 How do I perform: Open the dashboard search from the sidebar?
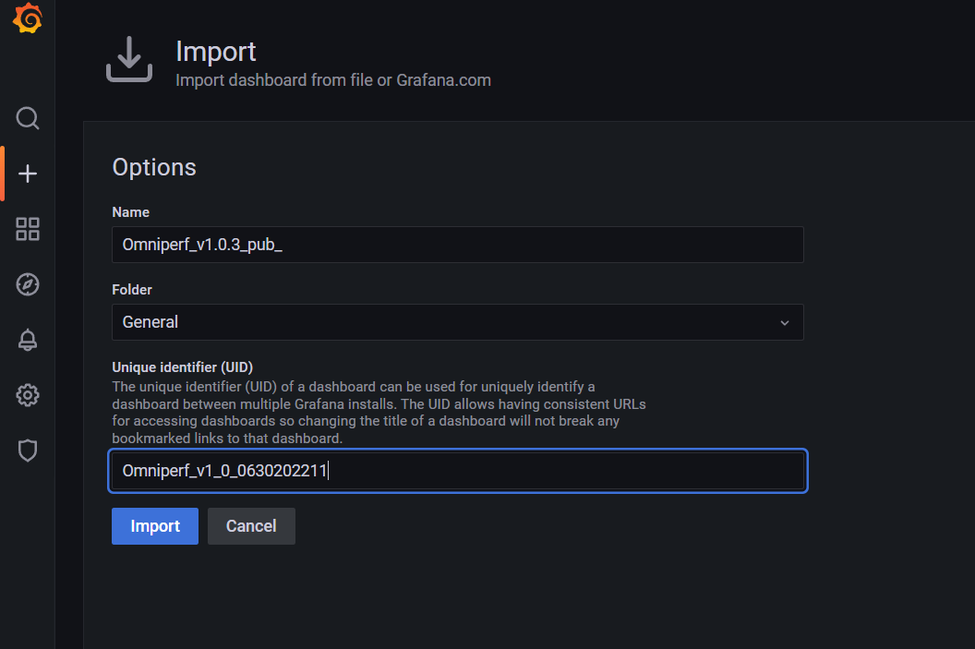(x=28, y=118)
